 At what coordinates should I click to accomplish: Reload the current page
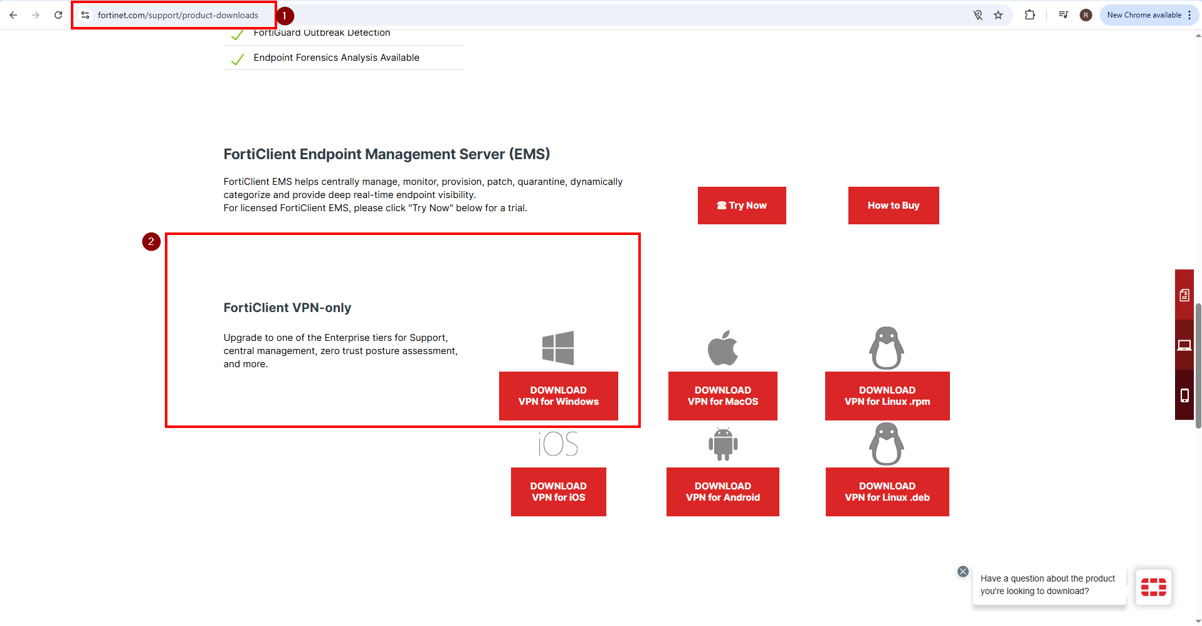click(x=58, y=15)
